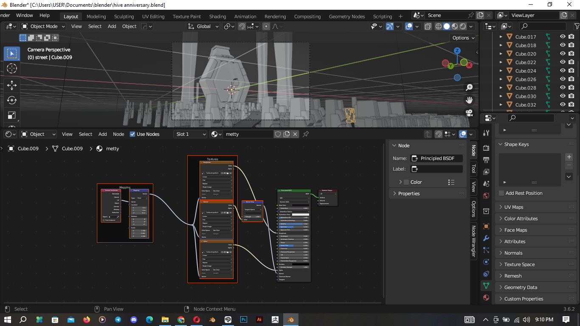580x326 pixels.
Task: Open the View Layer properties tab icon
Action: tap(486, 172)
